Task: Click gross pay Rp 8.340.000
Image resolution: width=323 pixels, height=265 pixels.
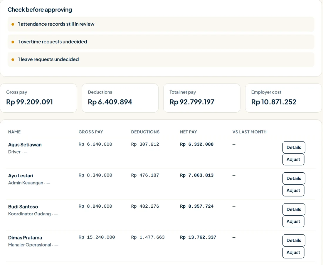Action: [95, 175]
